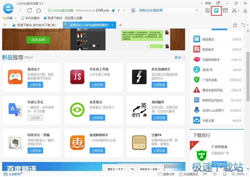Open address bar history dropdown arrow

(x=124, y=11)
